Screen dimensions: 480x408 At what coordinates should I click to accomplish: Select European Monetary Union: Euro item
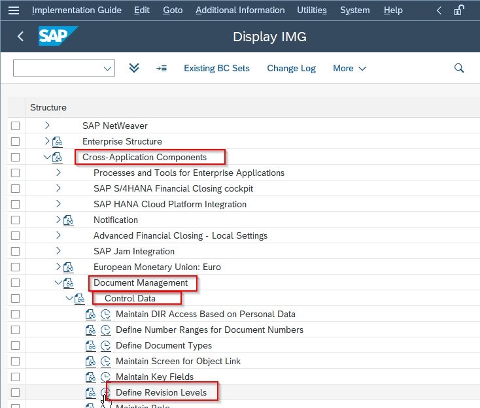(157, 267)
